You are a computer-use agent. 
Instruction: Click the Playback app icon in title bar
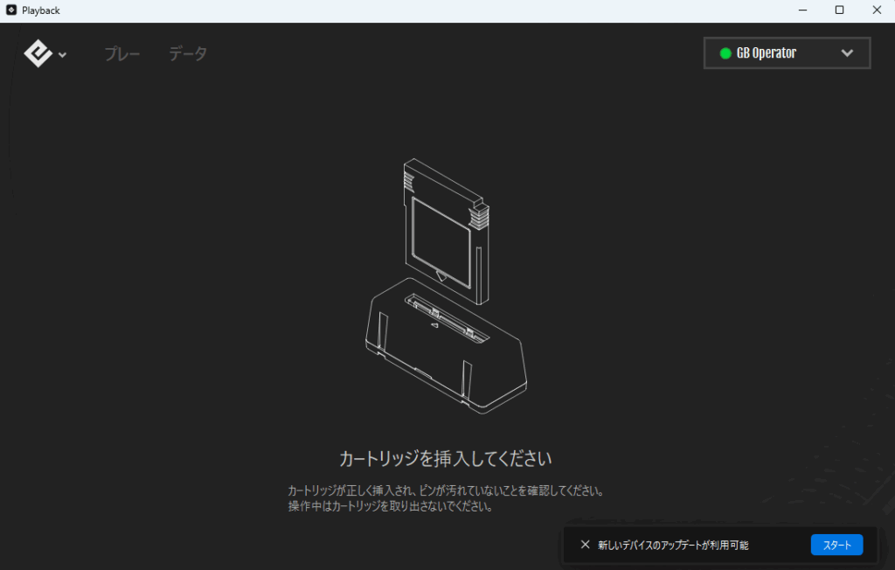(x=10, y=10)
